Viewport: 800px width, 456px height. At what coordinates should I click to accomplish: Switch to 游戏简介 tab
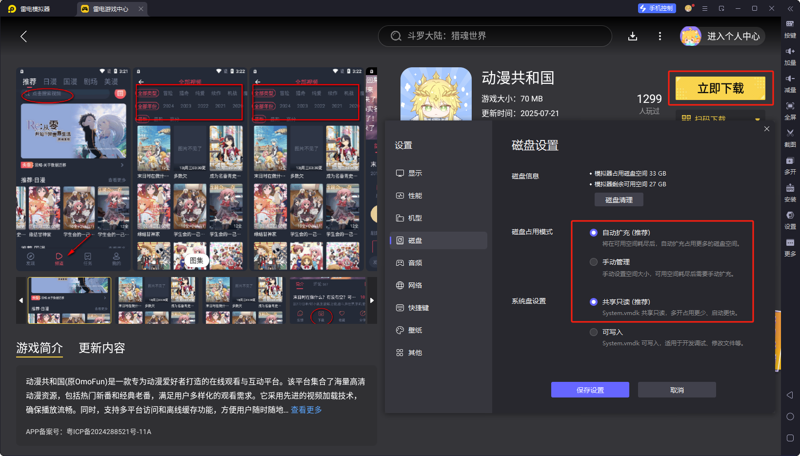click(40, 348)
